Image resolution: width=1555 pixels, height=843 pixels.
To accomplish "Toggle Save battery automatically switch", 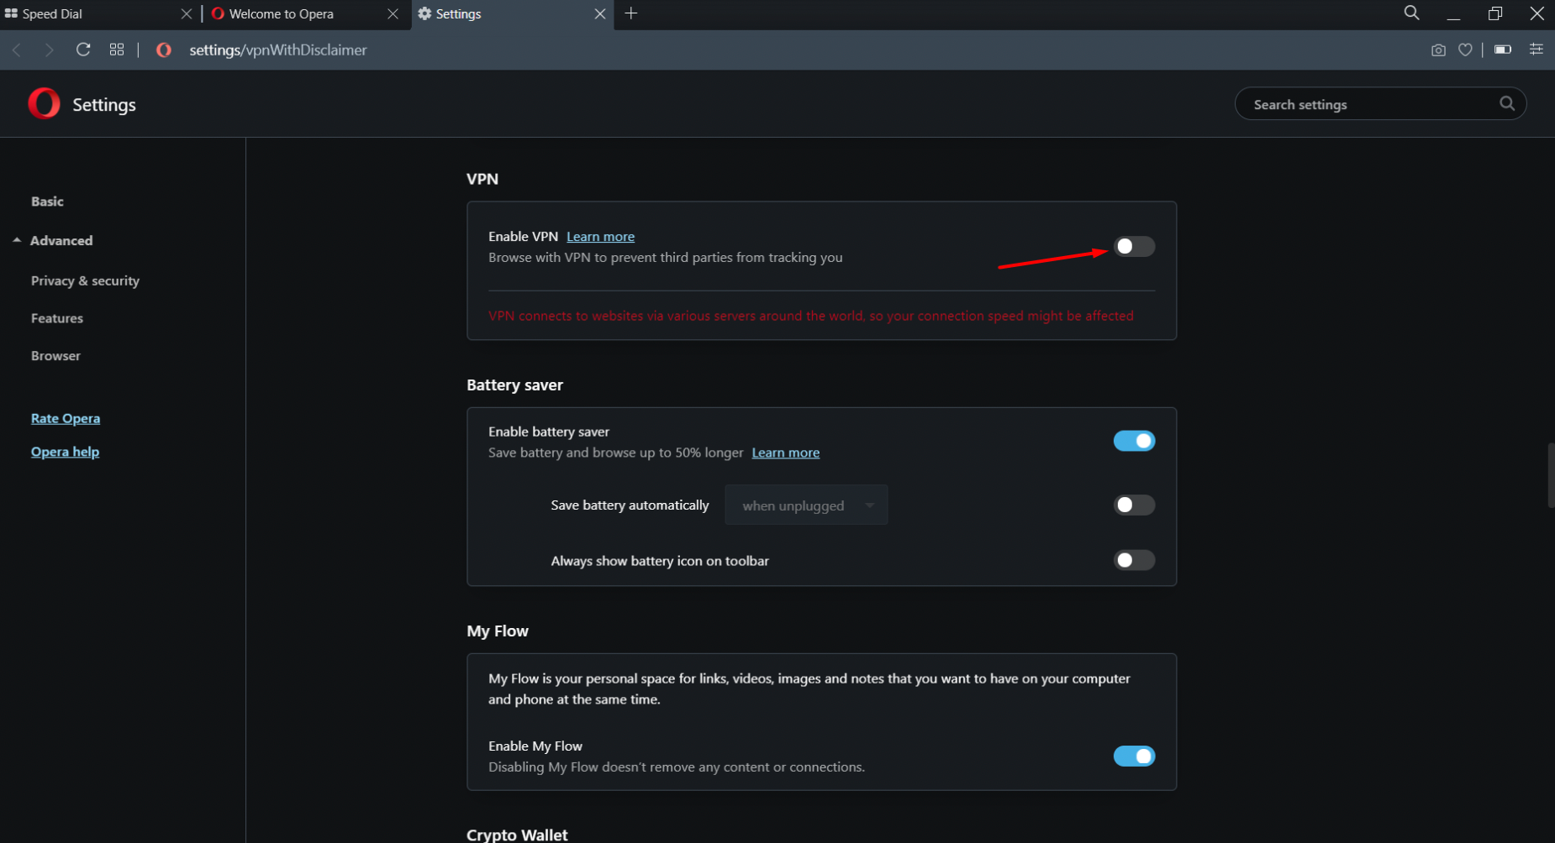I will click(x=1134, y=505).
